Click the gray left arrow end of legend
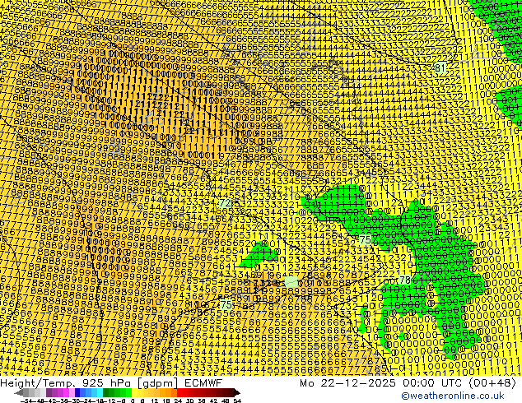Screen dimensions: 522x403 pyautogui.click(x=19, y=393)
